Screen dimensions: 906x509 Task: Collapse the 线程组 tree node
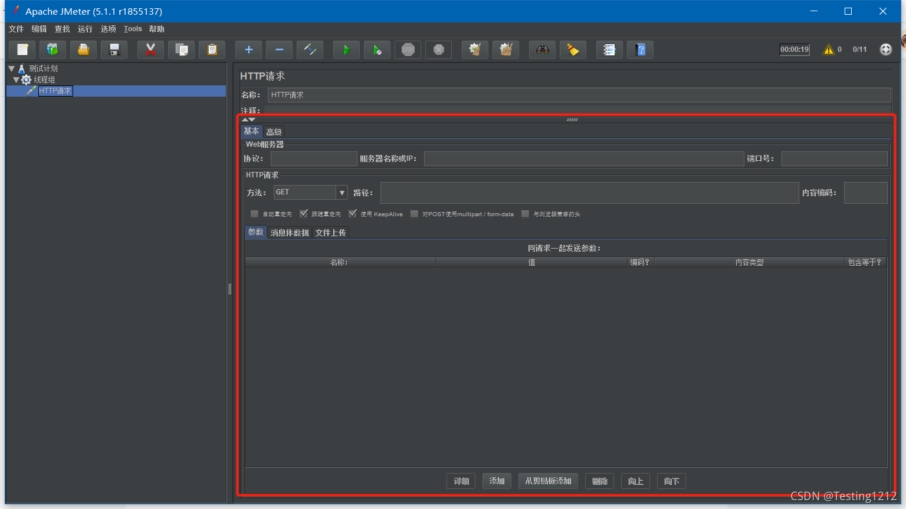pos(17,80)
